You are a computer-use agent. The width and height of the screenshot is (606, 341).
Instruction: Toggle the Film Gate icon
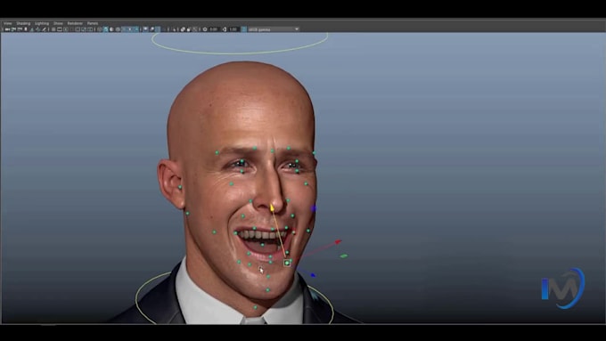60,29
